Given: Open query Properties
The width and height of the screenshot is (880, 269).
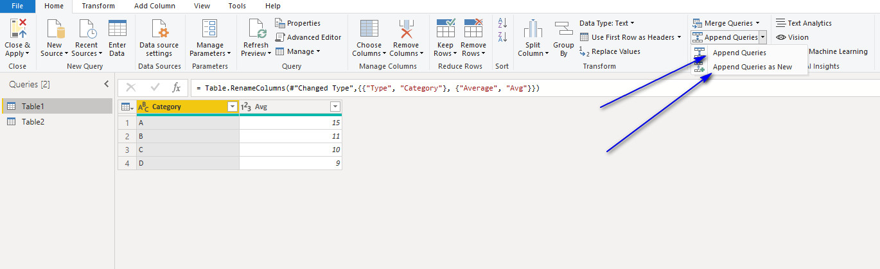Looking at the screenshot, I should click(298, 23).
